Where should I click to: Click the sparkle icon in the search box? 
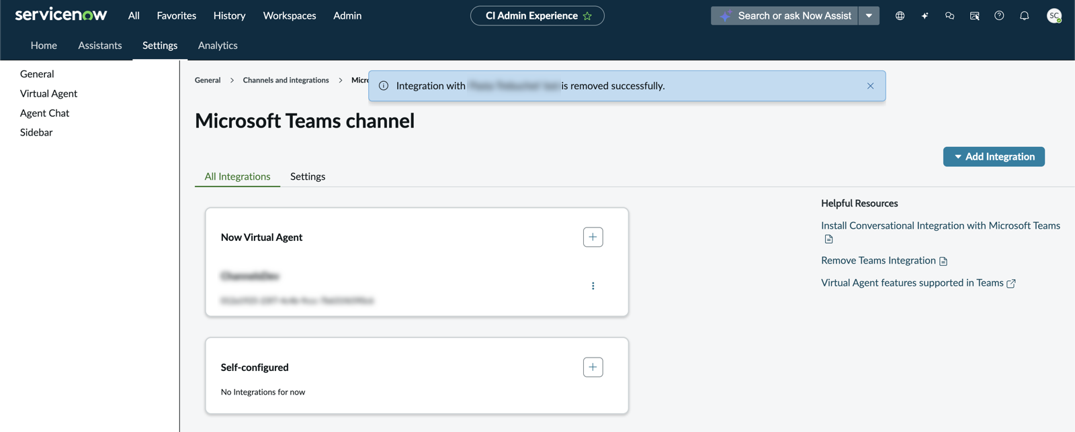pyautogui.click(x=726, y=15)
